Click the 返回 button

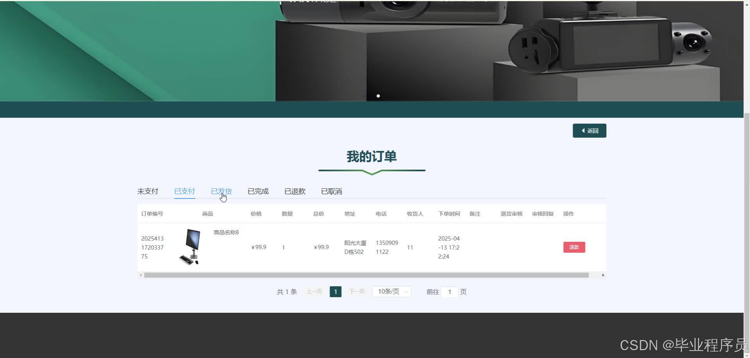[589, 130]
